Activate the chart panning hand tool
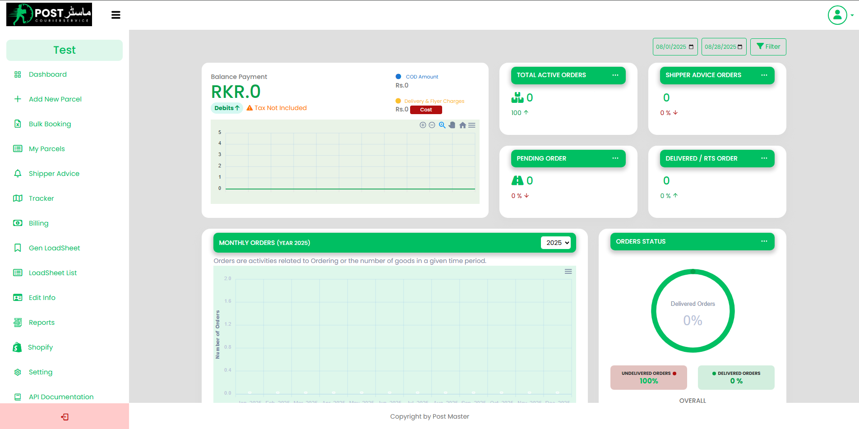Image resolution: width=859 pixels, height=429 pixels. [x=452, y=125]
